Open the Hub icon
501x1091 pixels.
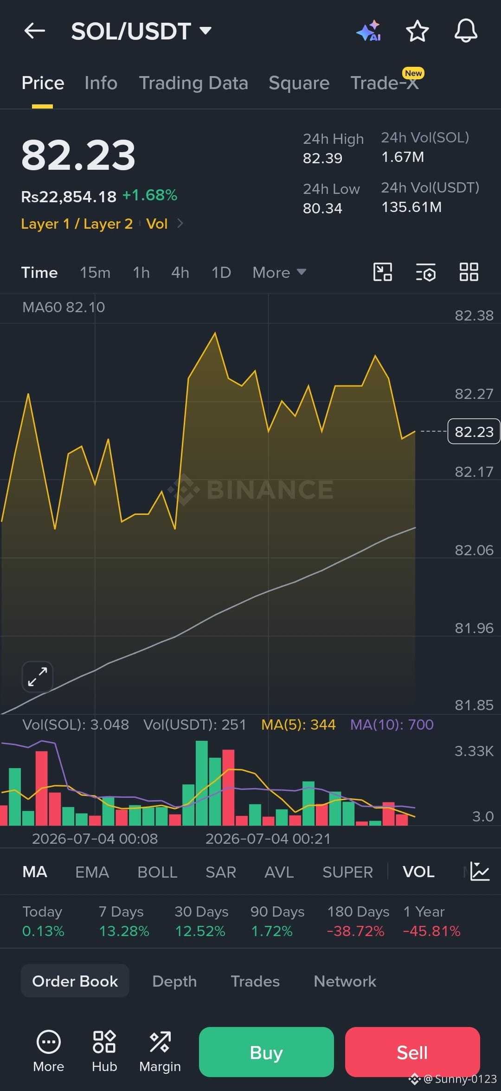(104, 1051)
